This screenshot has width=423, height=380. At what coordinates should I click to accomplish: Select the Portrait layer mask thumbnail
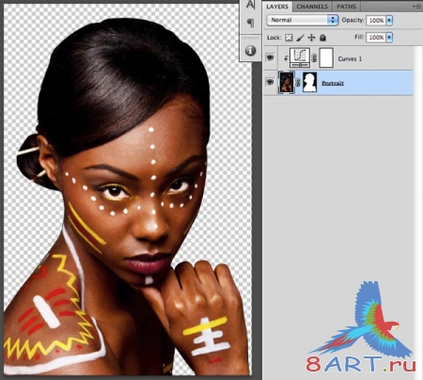pos(309,83)
